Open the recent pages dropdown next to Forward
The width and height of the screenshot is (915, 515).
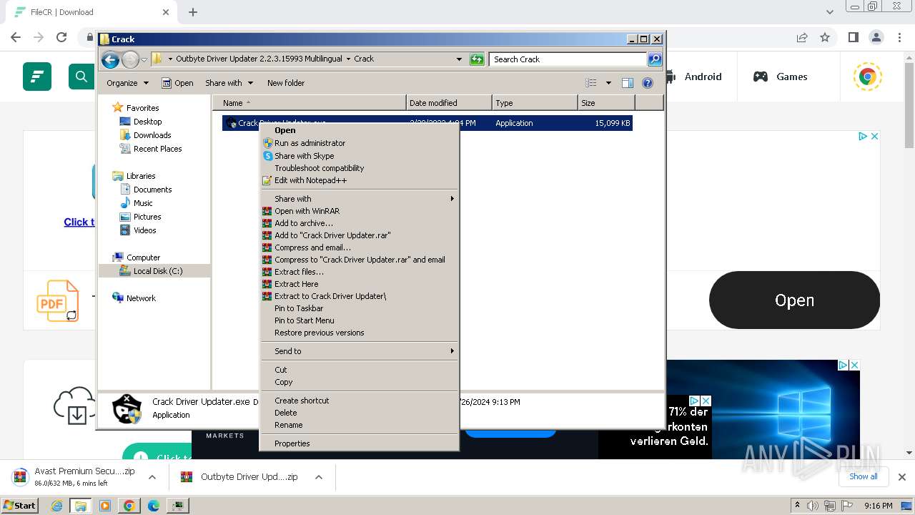tap(144, 59)
